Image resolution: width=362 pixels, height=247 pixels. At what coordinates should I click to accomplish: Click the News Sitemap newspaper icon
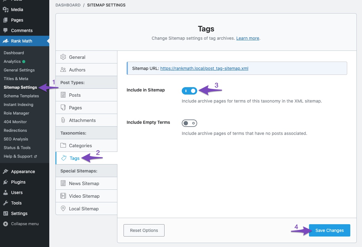coord(63,183)
